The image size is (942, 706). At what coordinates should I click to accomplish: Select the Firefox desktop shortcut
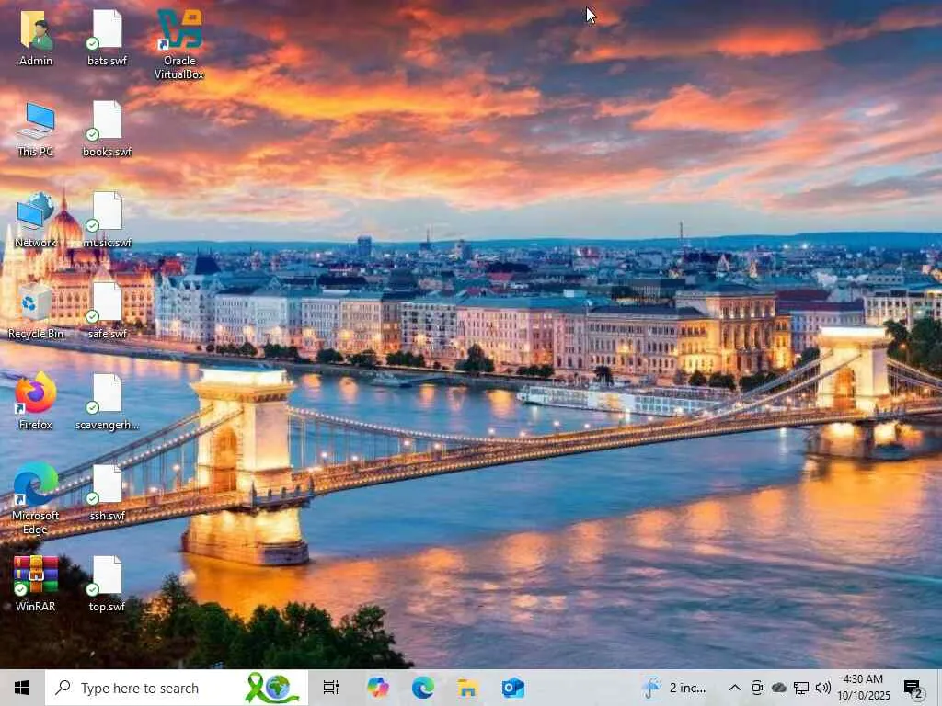click(36, 401)
